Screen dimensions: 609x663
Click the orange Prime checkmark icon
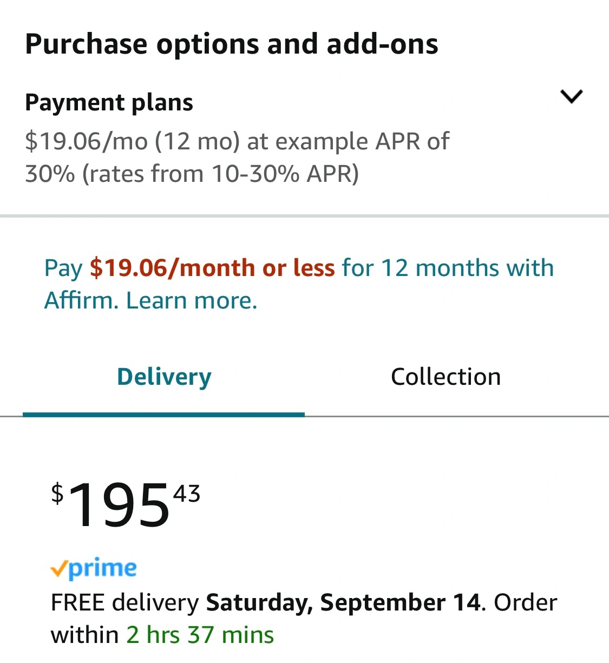pyautogui.click(x=59, y=569)
